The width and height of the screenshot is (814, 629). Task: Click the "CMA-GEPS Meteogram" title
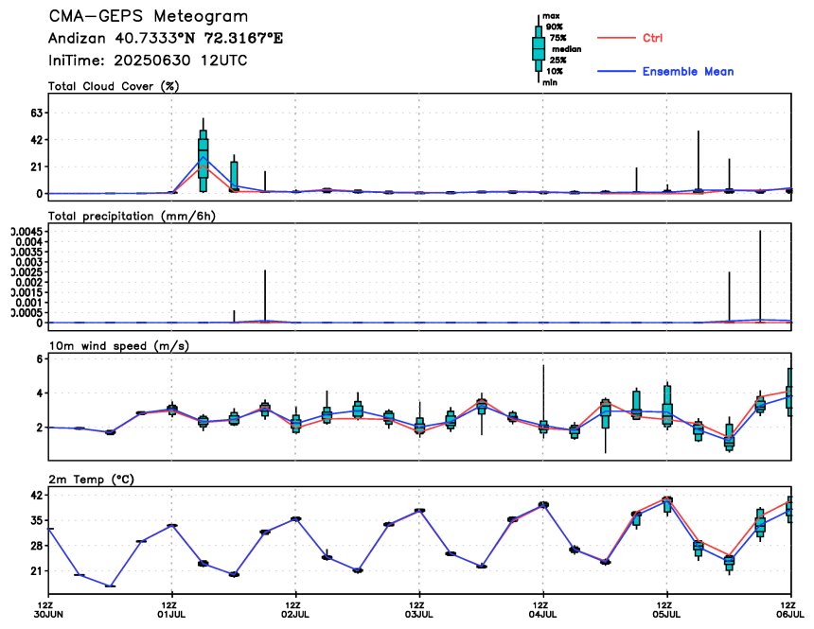pos(149,16)
